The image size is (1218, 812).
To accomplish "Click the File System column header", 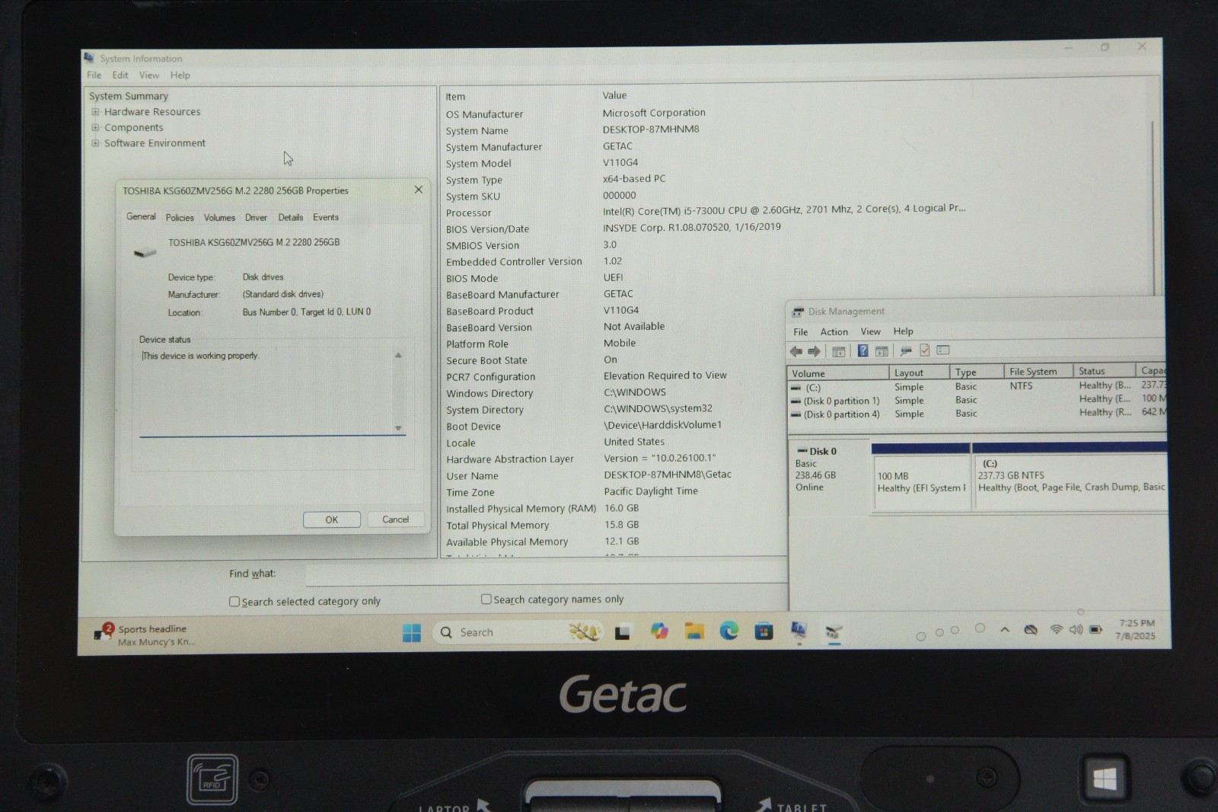I will pos(1038,372).
